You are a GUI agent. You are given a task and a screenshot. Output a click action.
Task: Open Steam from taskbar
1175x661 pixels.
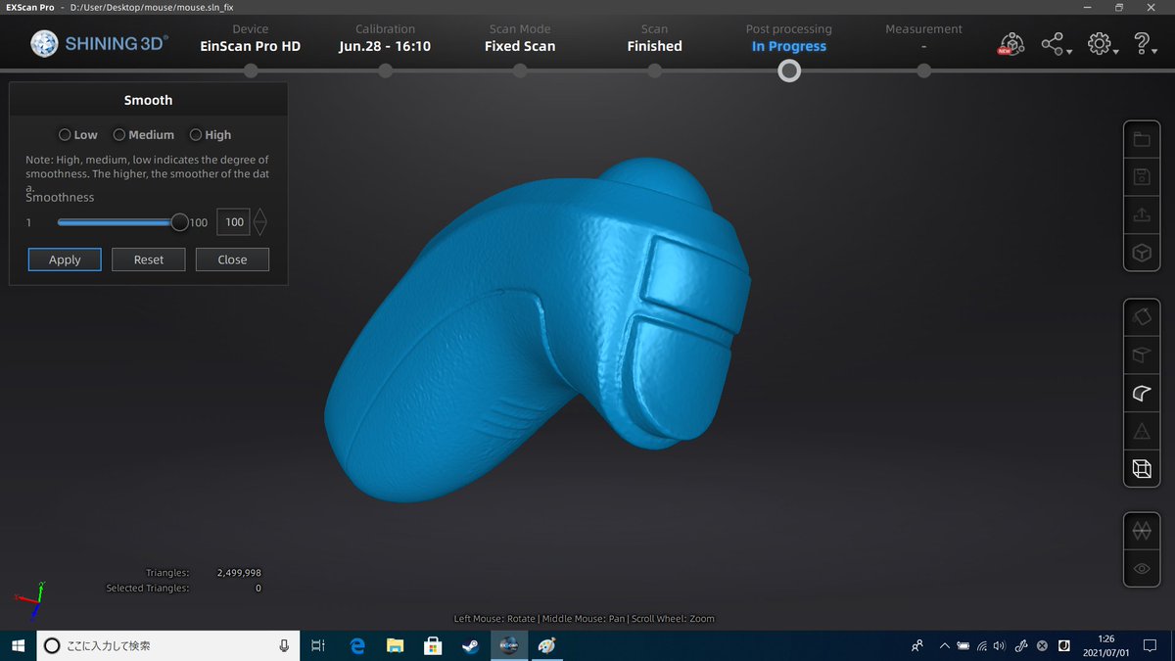[x=470, y=645]
